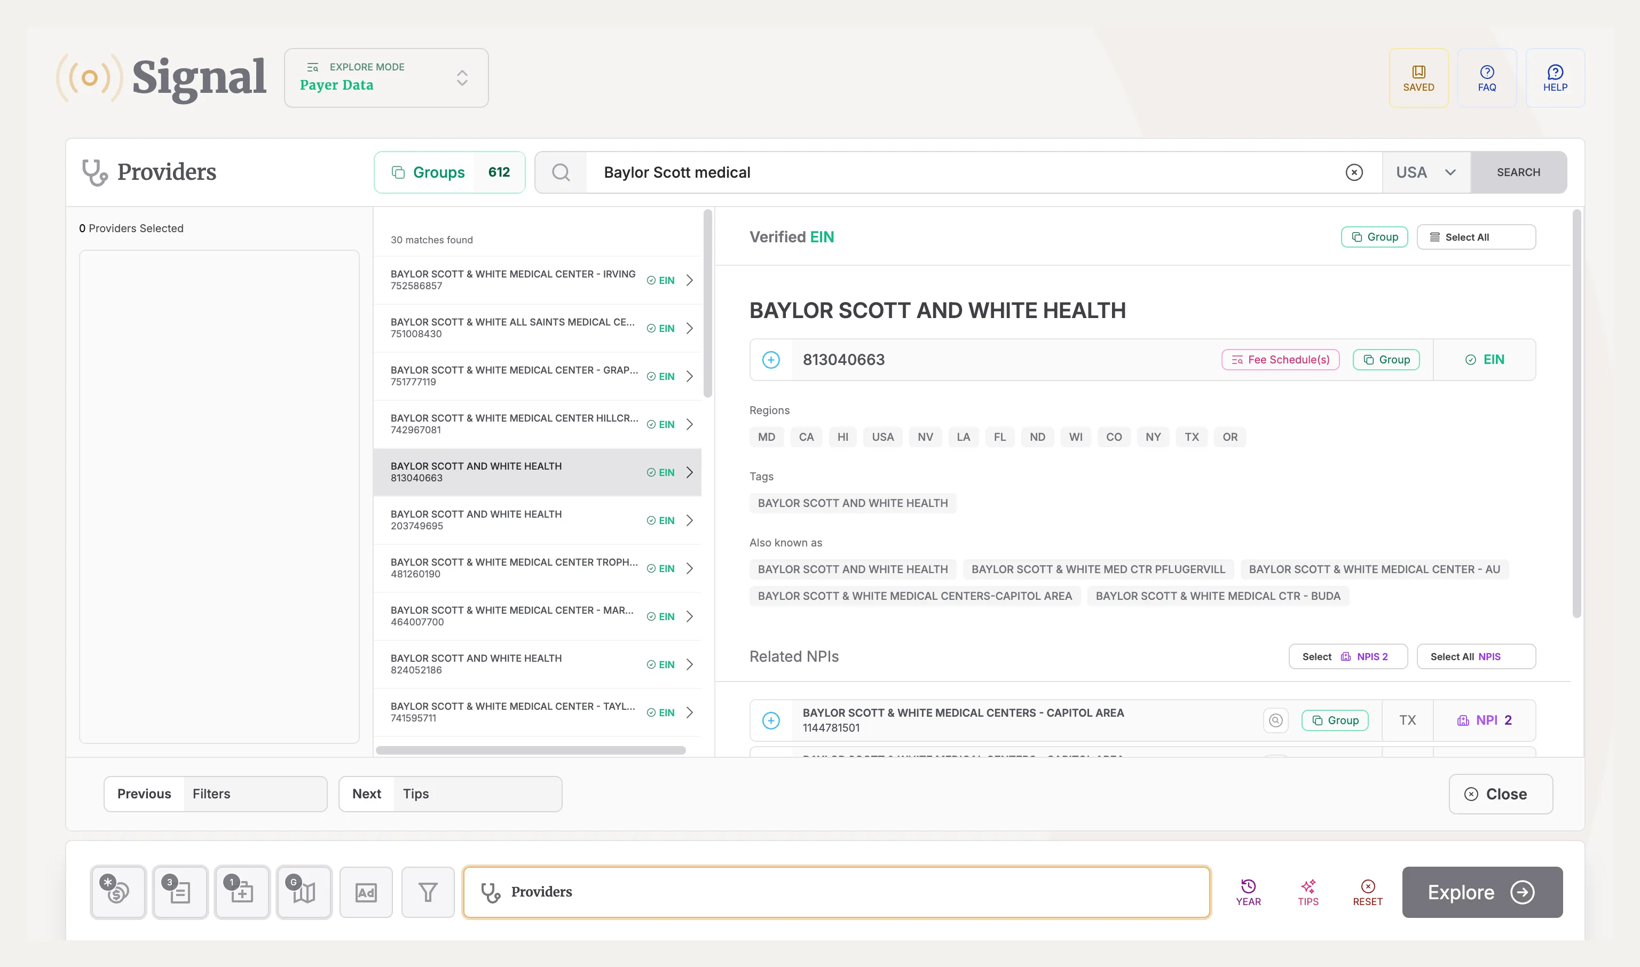This screenshot has height=967, width=1640.
Task: Open the SAVED panel icon
Action: pyautogui.click(x=1418, y=77)
